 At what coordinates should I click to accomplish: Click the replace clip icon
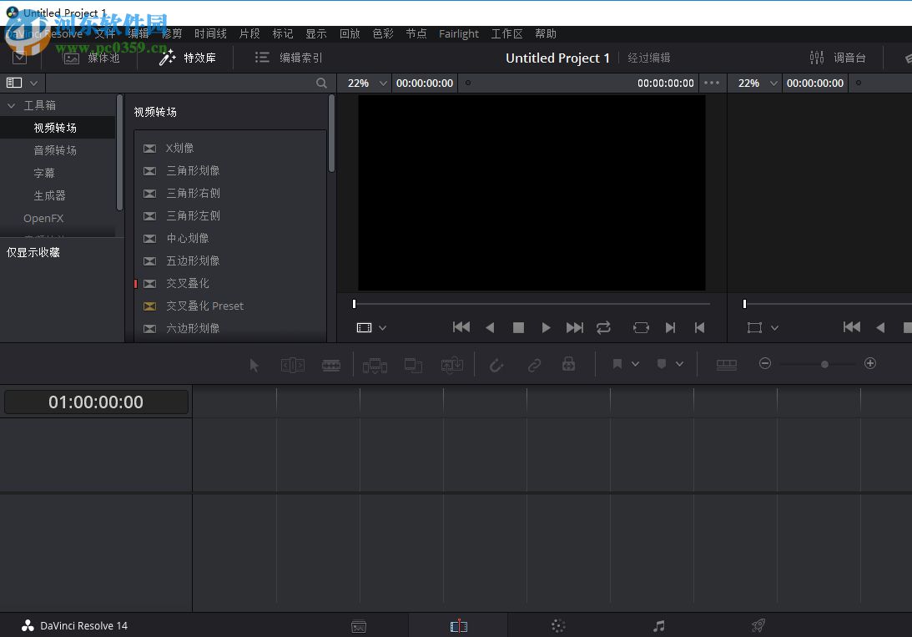[451, 365]
